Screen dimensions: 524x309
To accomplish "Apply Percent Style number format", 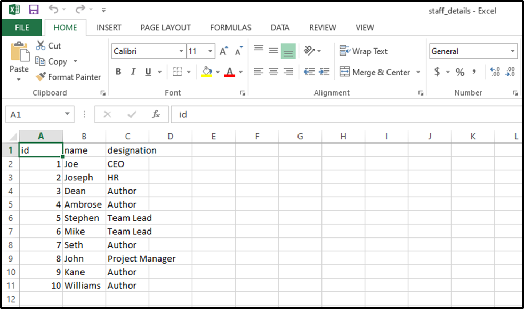I will (460, 72).
